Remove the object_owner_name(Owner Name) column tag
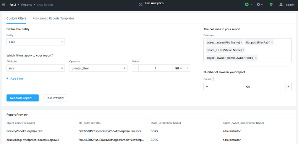The width and height of the screenshot is (298, 145). point(256,58)
